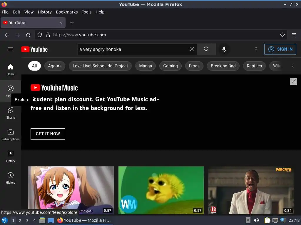This screenshot has height=225, width=301.
Task: Go to Home in the sidebar
Action: click(x=11, y=70)
